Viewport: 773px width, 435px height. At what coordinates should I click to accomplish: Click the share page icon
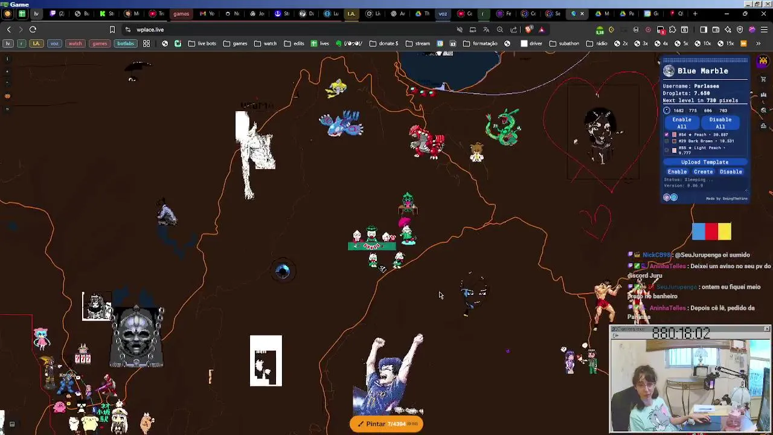click(x=514, y=30)
